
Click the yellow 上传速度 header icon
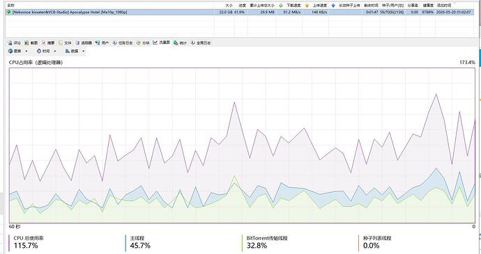pyautogui.click(x=307, y=6)
